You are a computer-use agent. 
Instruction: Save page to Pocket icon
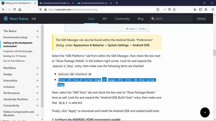pyautogui.click(x=169, y=9)
